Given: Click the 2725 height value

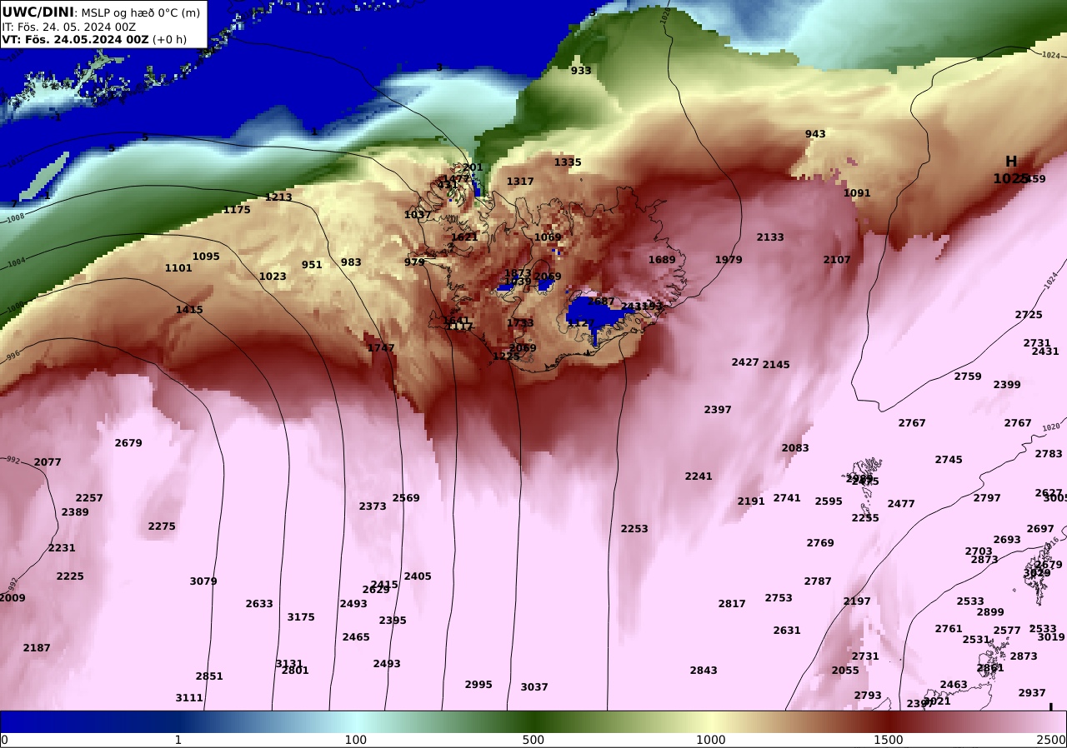Looking at the screenshot, I should click(x=1029, y=315).
